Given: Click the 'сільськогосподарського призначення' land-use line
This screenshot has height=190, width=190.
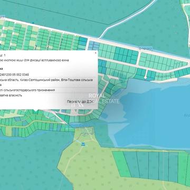Looking at the screenshot, I should [x=27, y=90].
